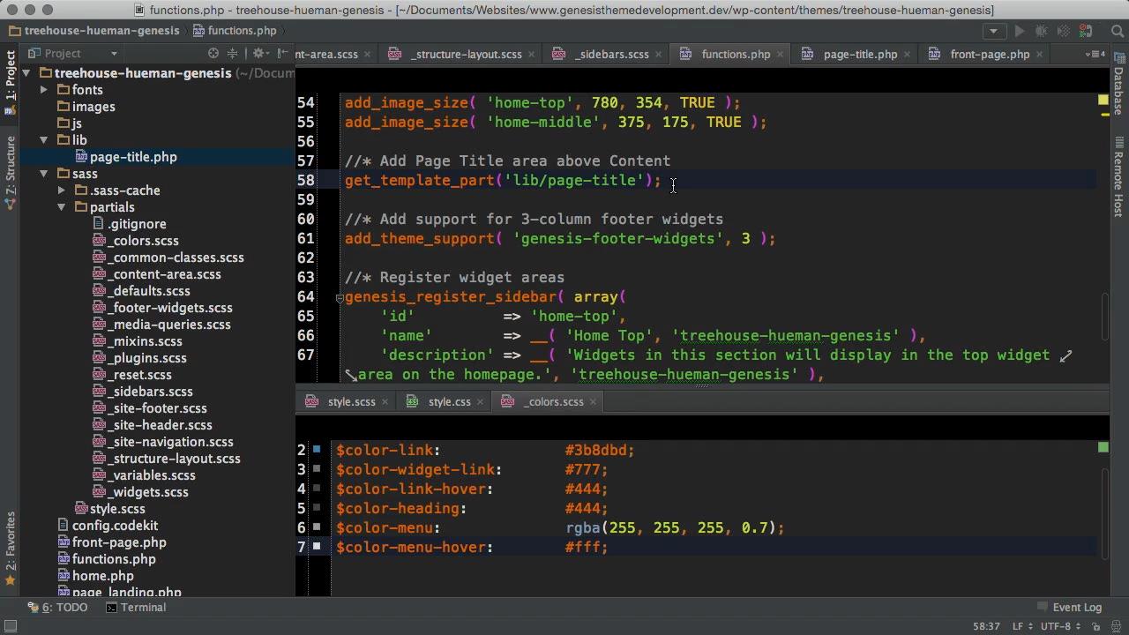The image size is (1129, 635).
Task: Switch to the 1: Project tool tab
Action: tap(10, 82)
